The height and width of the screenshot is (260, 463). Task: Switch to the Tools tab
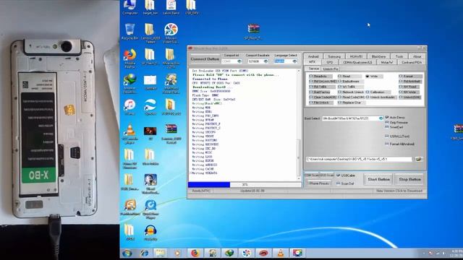click(x=399, y=56)
